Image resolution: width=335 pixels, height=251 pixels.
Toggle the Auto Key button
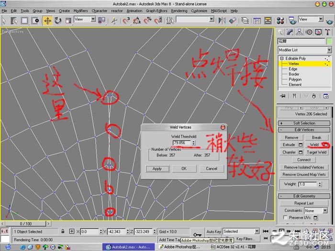[x=213, y=231]
